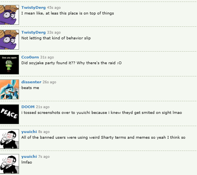Visit the Cco0orn user profile link
Screen dimensions: 197x175
click(30, 57)
